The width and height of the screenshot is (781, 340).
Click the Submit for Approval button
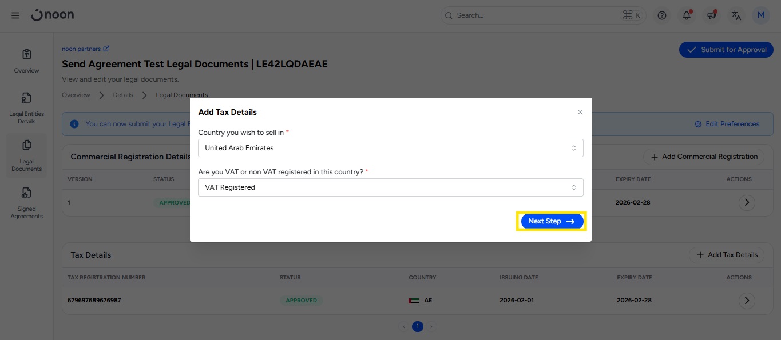point(726,50)
